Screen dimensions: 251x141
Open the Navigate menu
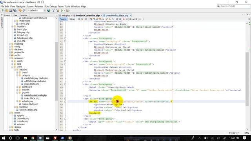click(x=20, y=6)
